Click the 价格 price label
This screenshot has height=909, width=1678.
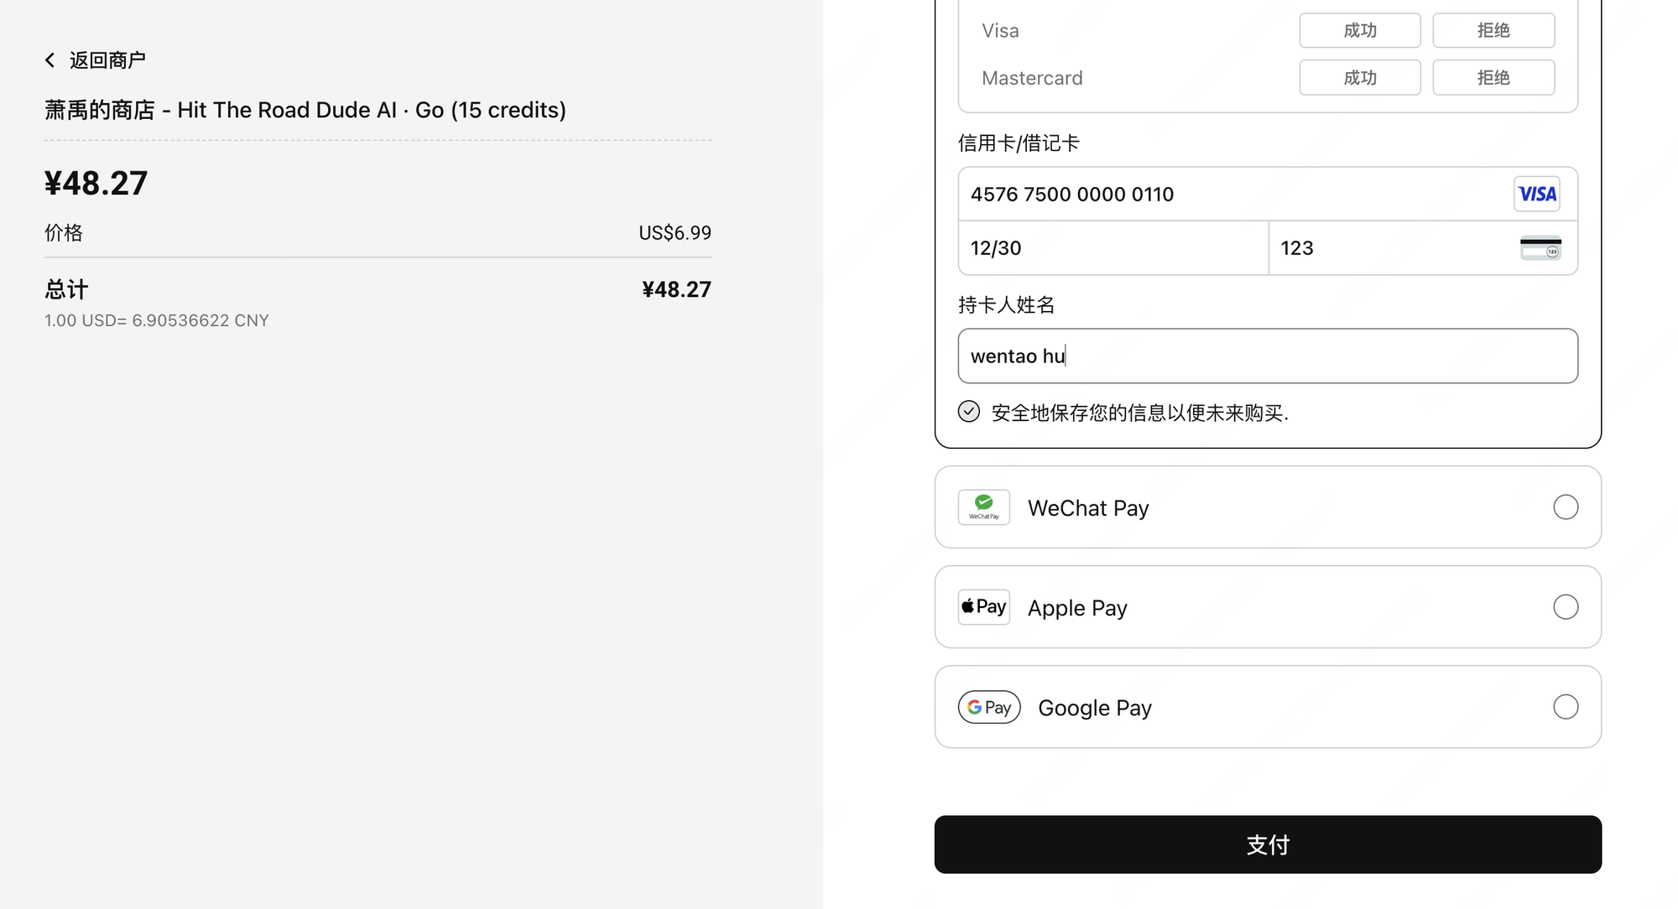click(64, 232)
